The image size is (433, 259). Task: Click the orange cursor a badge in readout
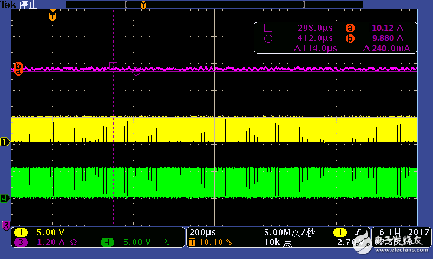pyautogui.click(x=350, y=28)
